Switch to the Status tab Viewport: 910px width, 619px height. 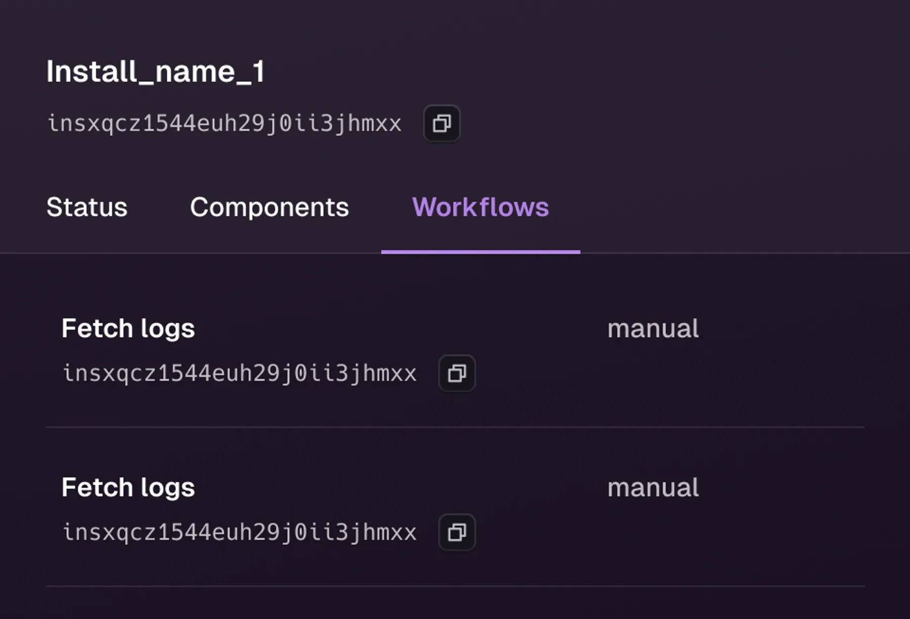pos(87,207)
